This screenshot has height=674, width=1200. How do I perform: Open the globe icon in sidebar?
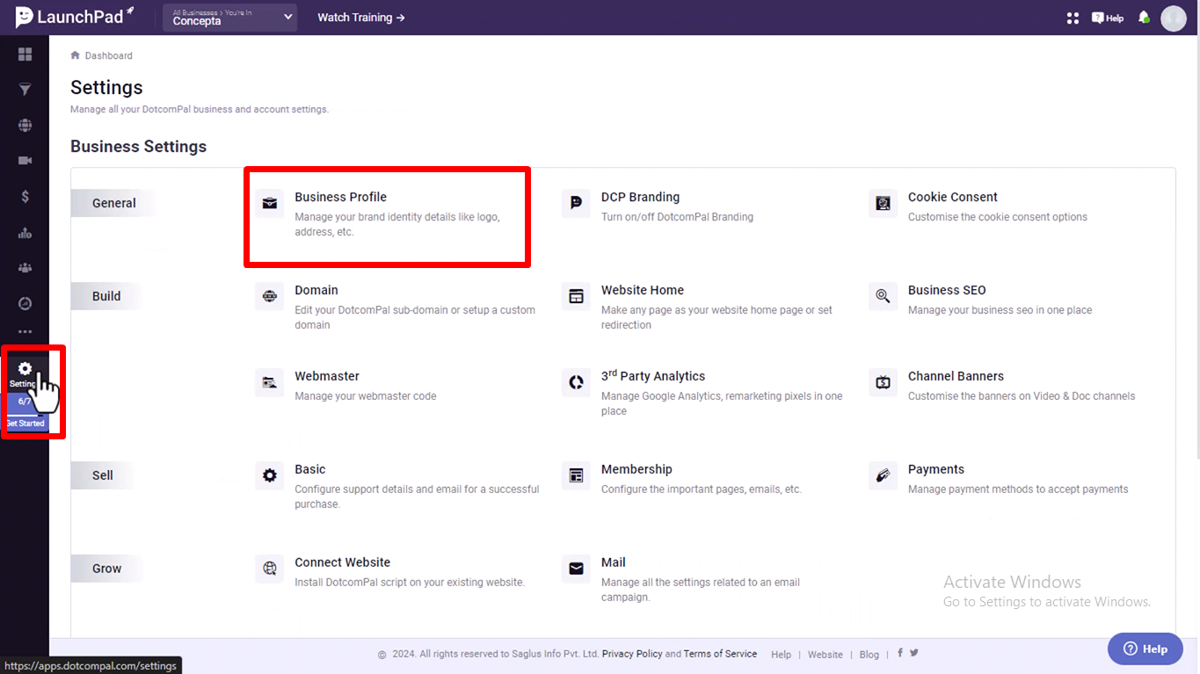point(25,125)
